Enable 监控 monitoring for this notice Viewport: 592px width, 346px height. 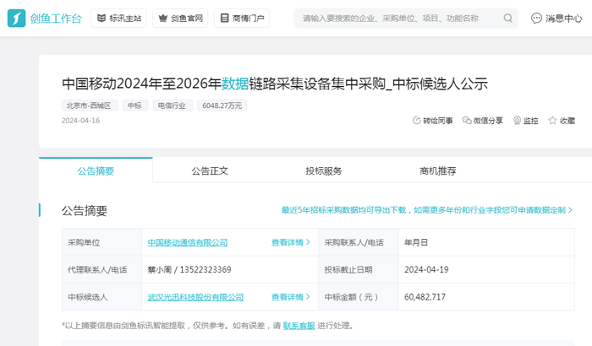tap(518, 121)
